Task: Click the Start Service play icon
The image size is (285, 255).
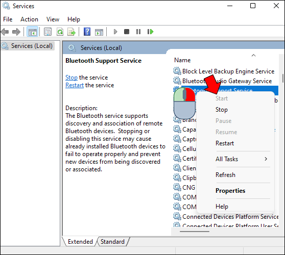Action: [x=115, y=32]
